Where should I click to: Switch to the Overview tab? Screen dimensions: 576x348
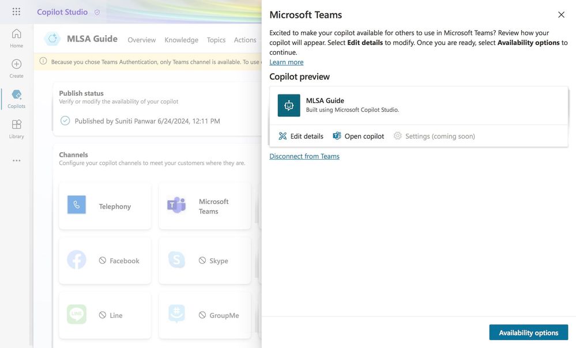coord(141,40)
